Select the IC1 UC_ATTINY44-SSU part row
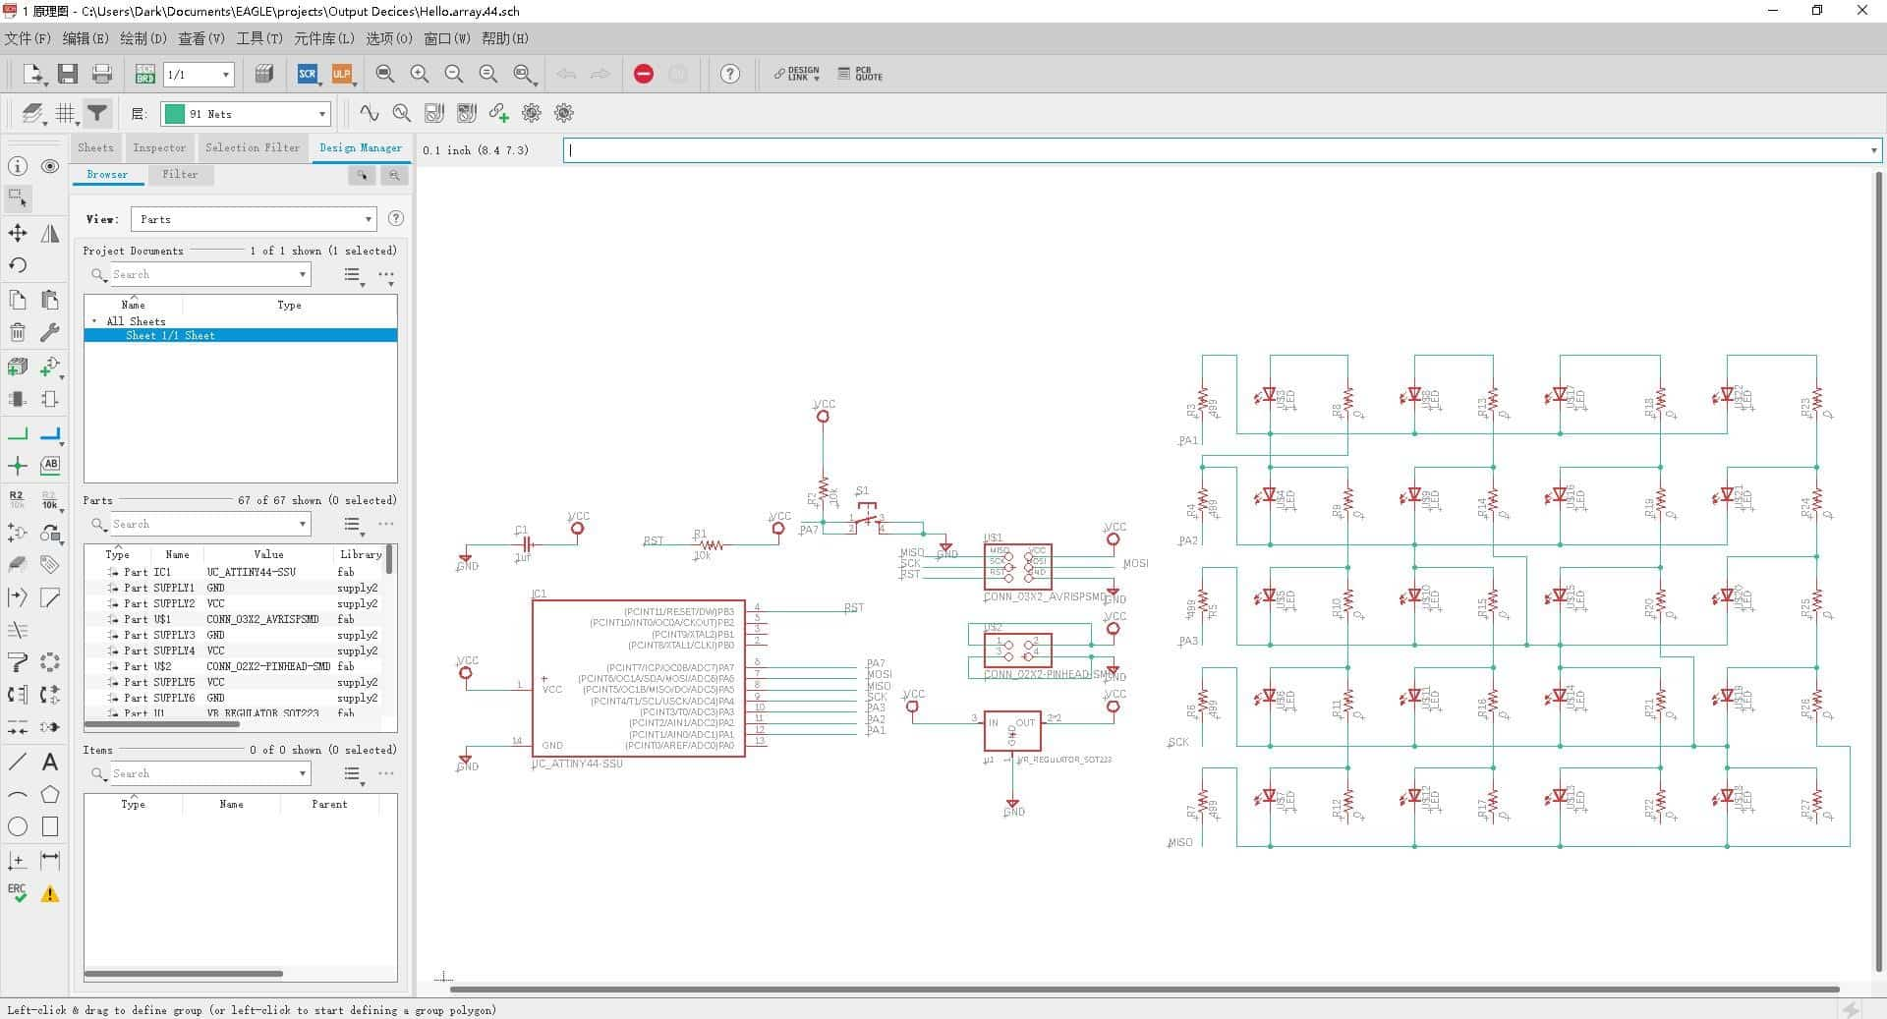The height and width of the screenshot is (1019, 1887). point(234,572)
